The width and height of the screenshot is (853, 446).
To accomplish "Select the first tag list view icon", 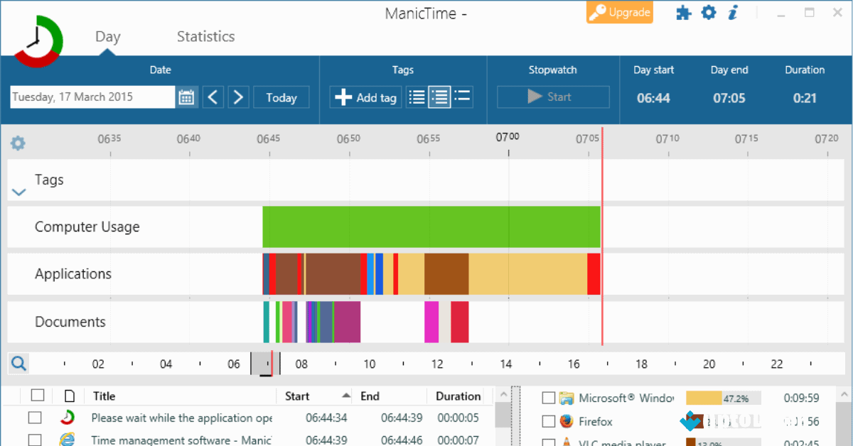I will [x=417, y=97].
